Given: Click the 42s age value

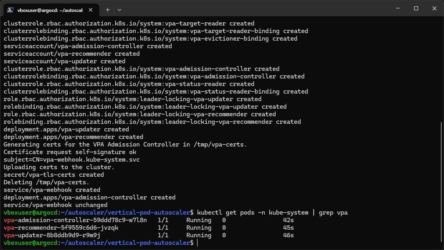Looking at the screenshot, I should (x=288, y=220).
